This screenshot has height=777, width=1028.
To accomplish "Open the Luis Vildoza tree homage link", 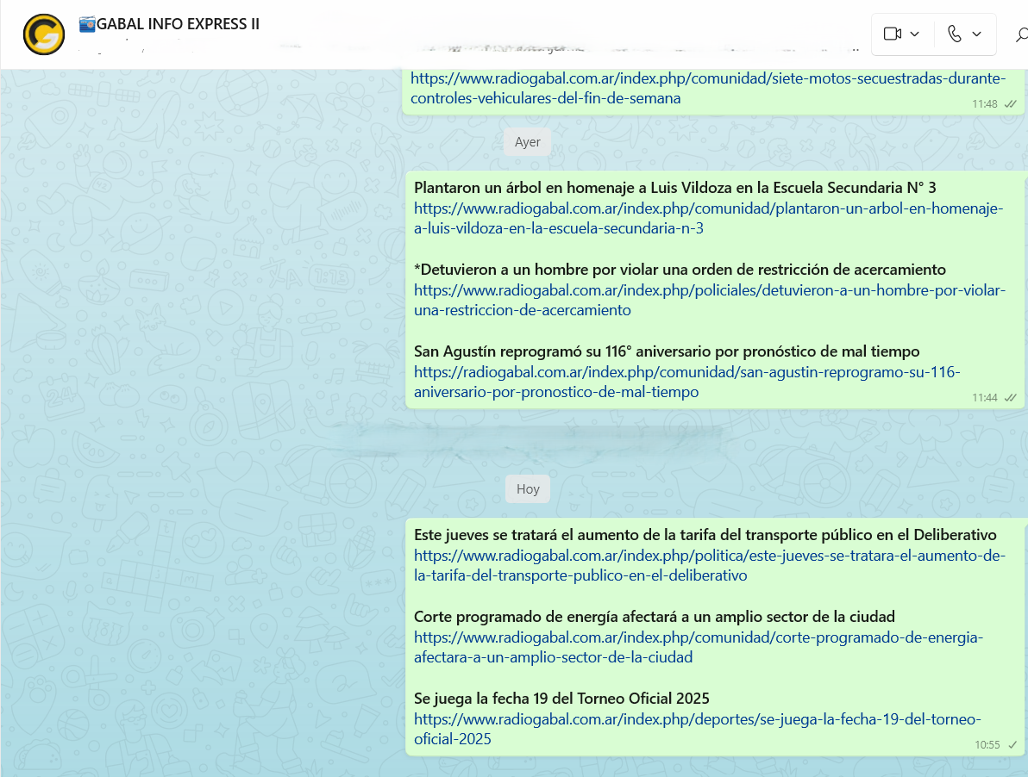I will point(707,218).
